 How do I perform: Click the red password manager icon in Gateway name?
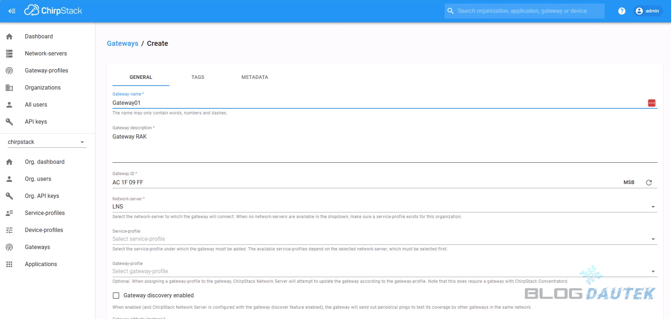pyautogui.click(x=651, y=103)
